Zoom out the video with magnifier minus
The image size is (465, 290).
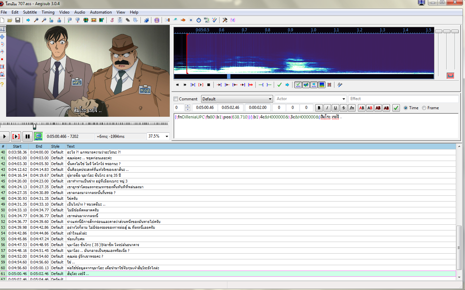(x=44, y=20)
